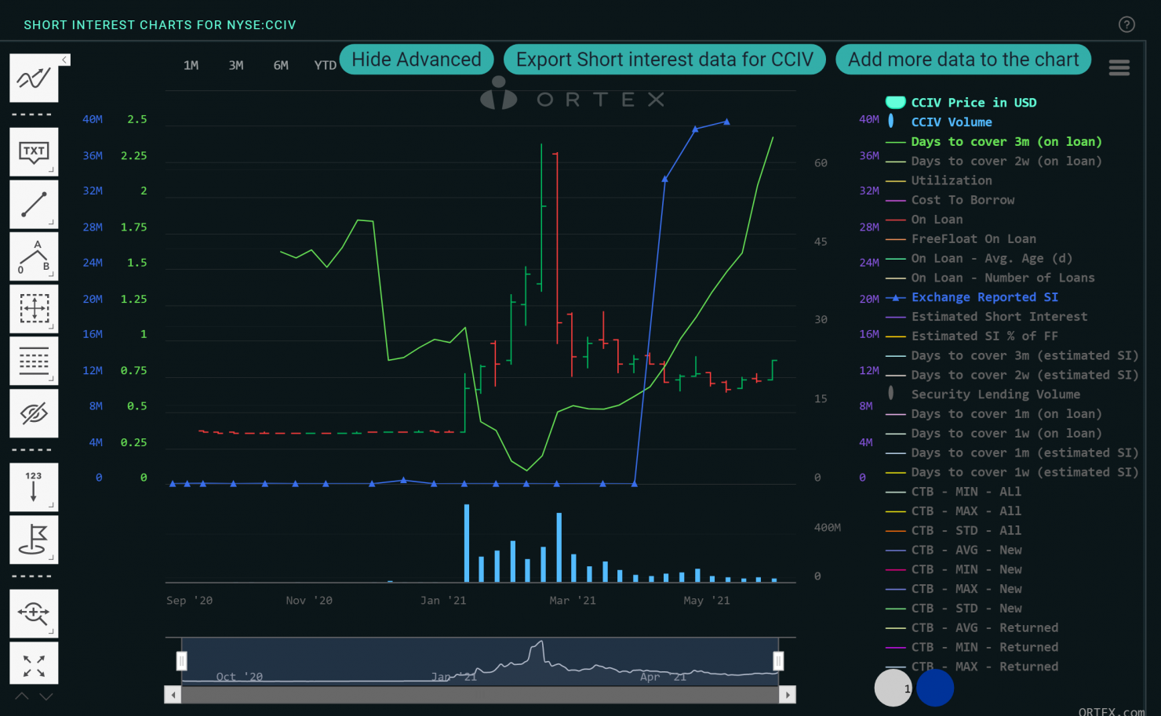Show On Loan - Avg. Age (d)

coord(979,258)
